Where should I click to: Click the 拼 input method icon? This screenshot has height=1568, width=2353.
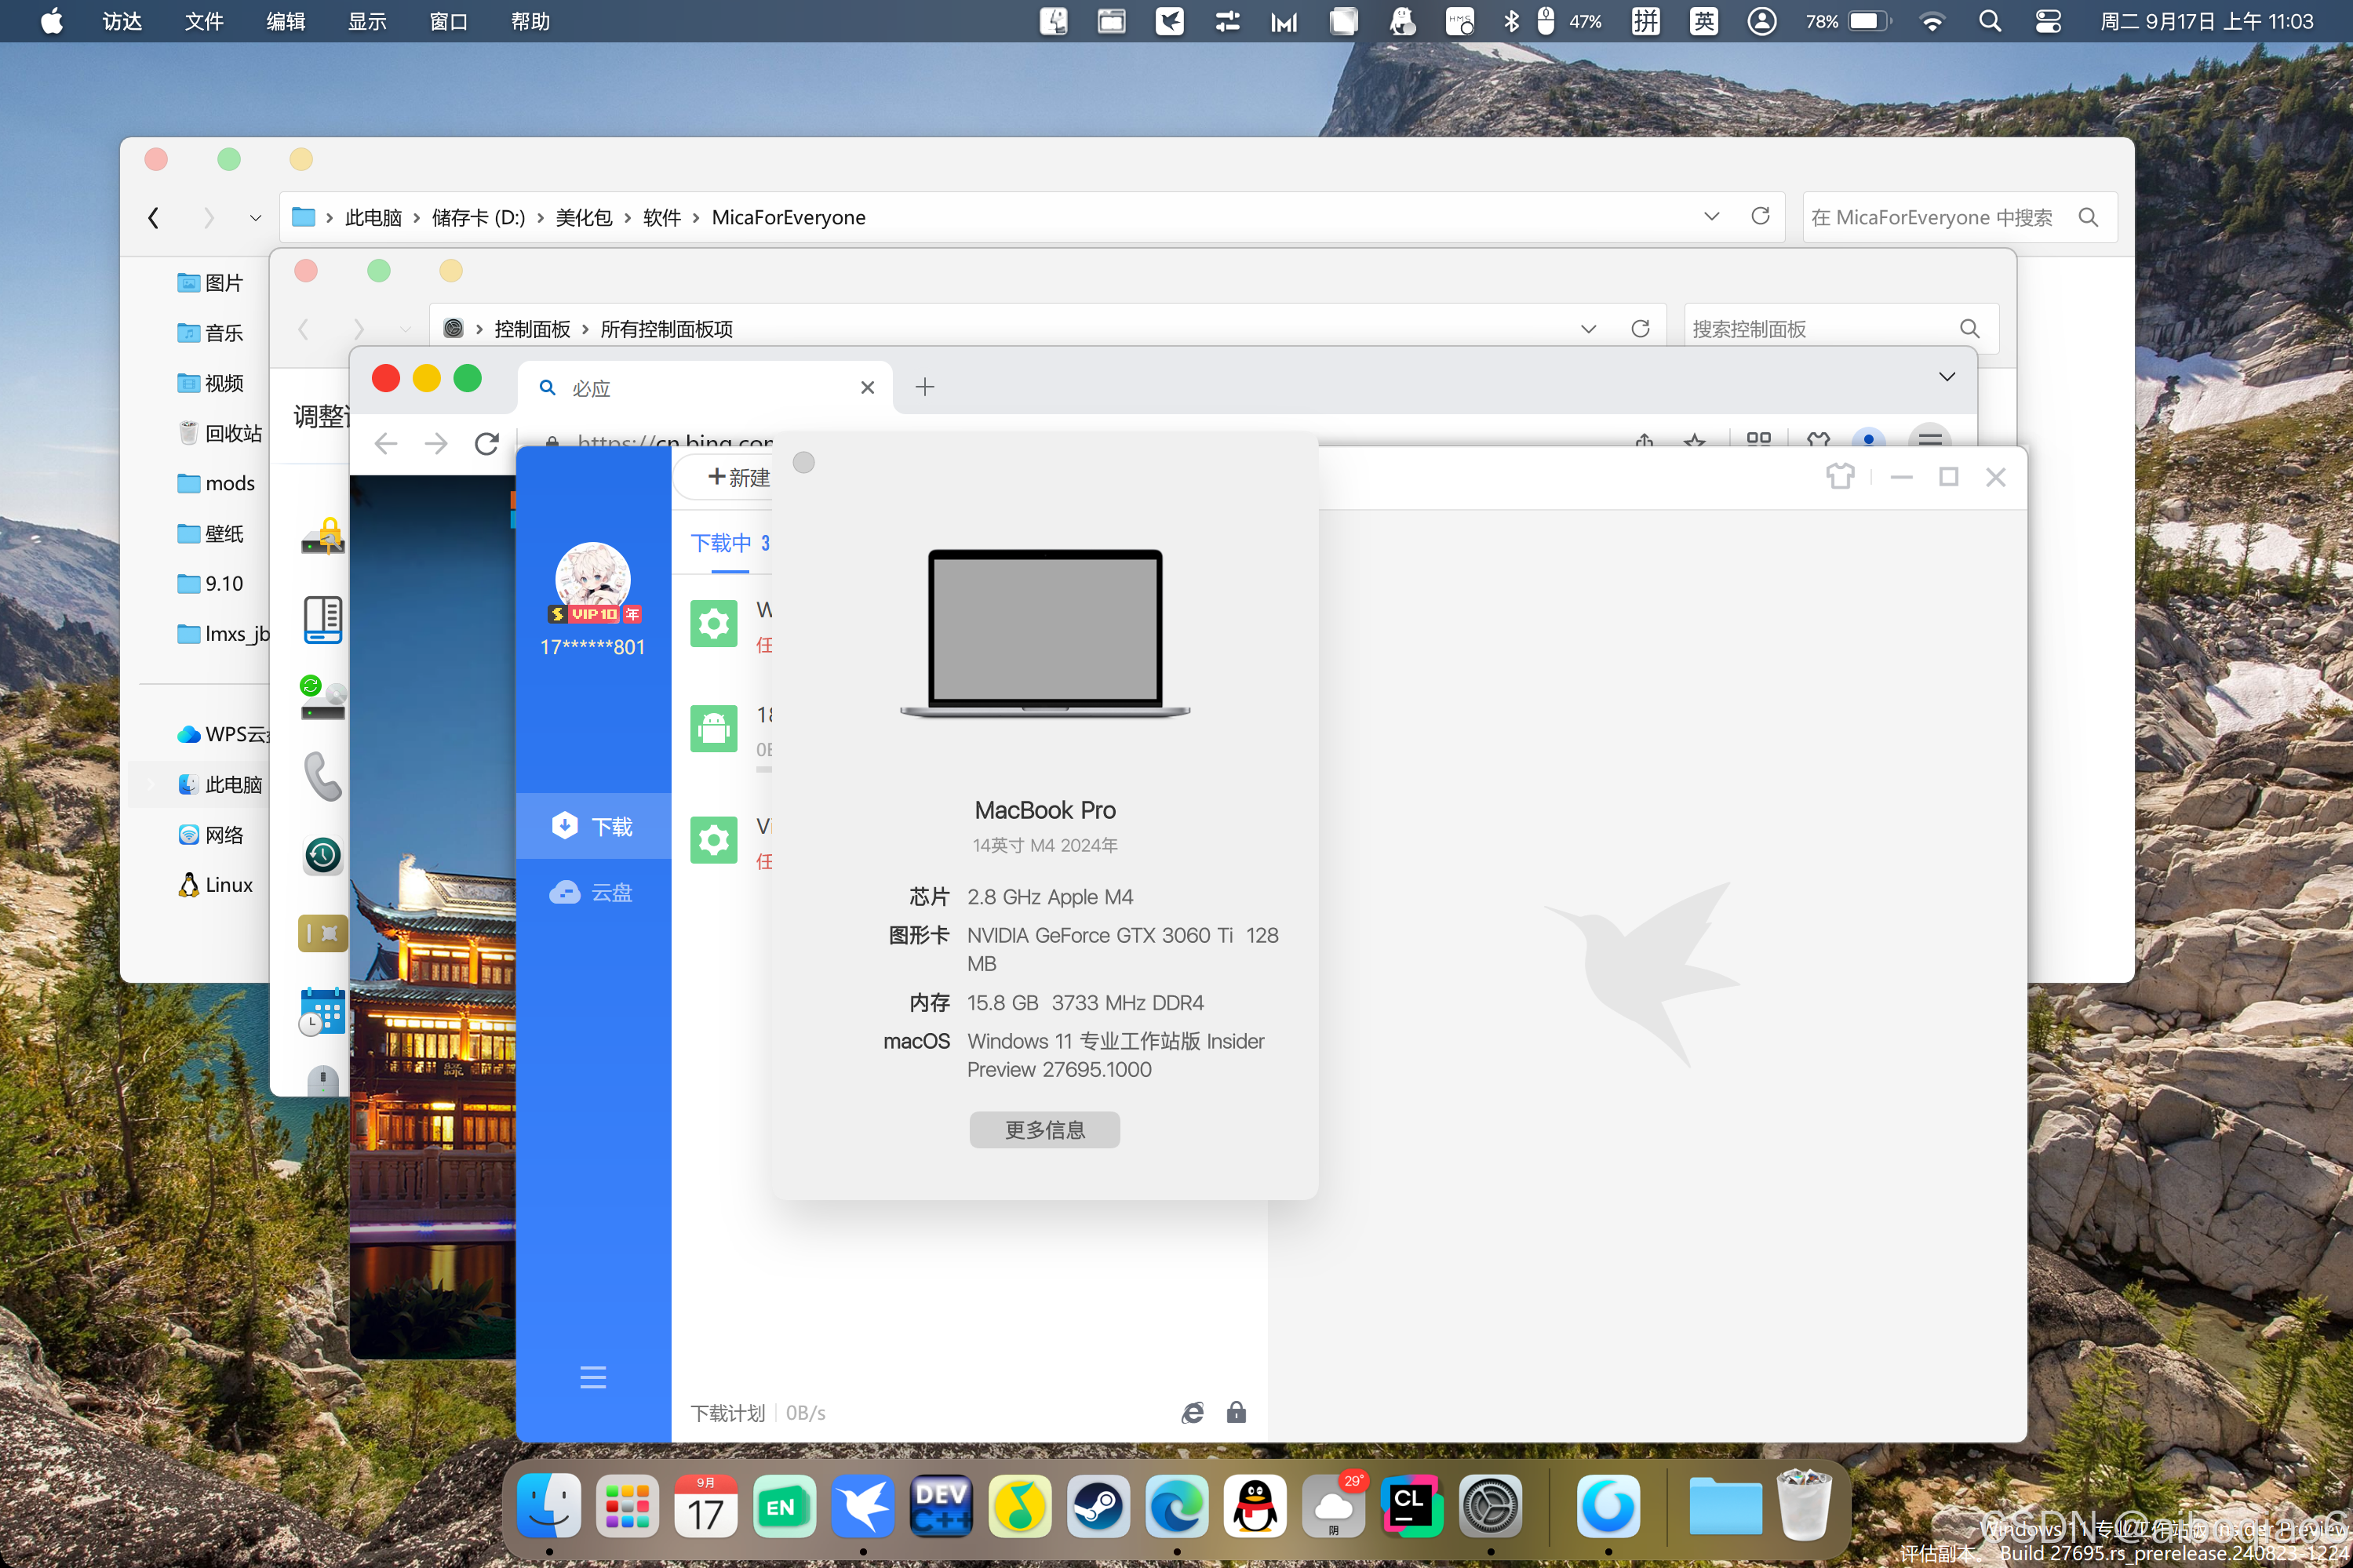pyautogui.click(x=1645, y=21)
